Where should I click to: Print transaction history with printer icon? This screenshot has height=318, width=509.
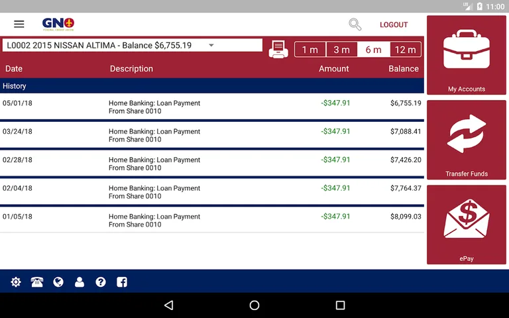(x=278, y=50)
